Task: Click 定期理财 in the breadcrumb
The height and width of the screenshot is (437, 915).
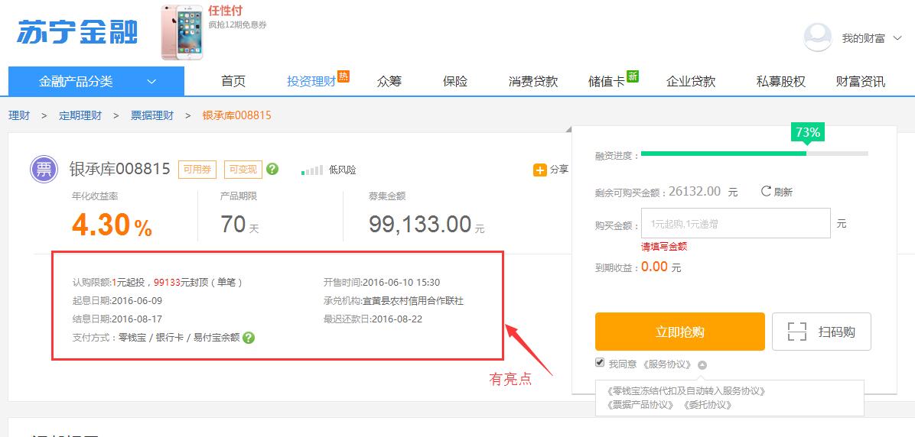Action: coord(80,115)
